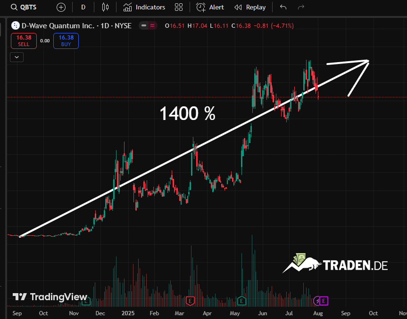Change the D daily timeframe interval
Viewport: 407px width, 319px height.
coord(83,7)
